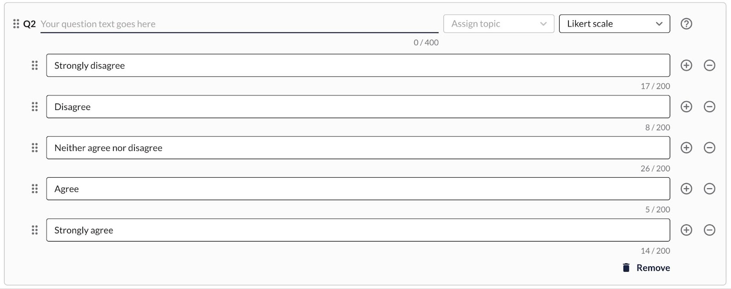Image resolution: width=731 pixels, height=289 pixels.
Task: Open the Likert scale question type dropdown
Action: coord(614,24)
